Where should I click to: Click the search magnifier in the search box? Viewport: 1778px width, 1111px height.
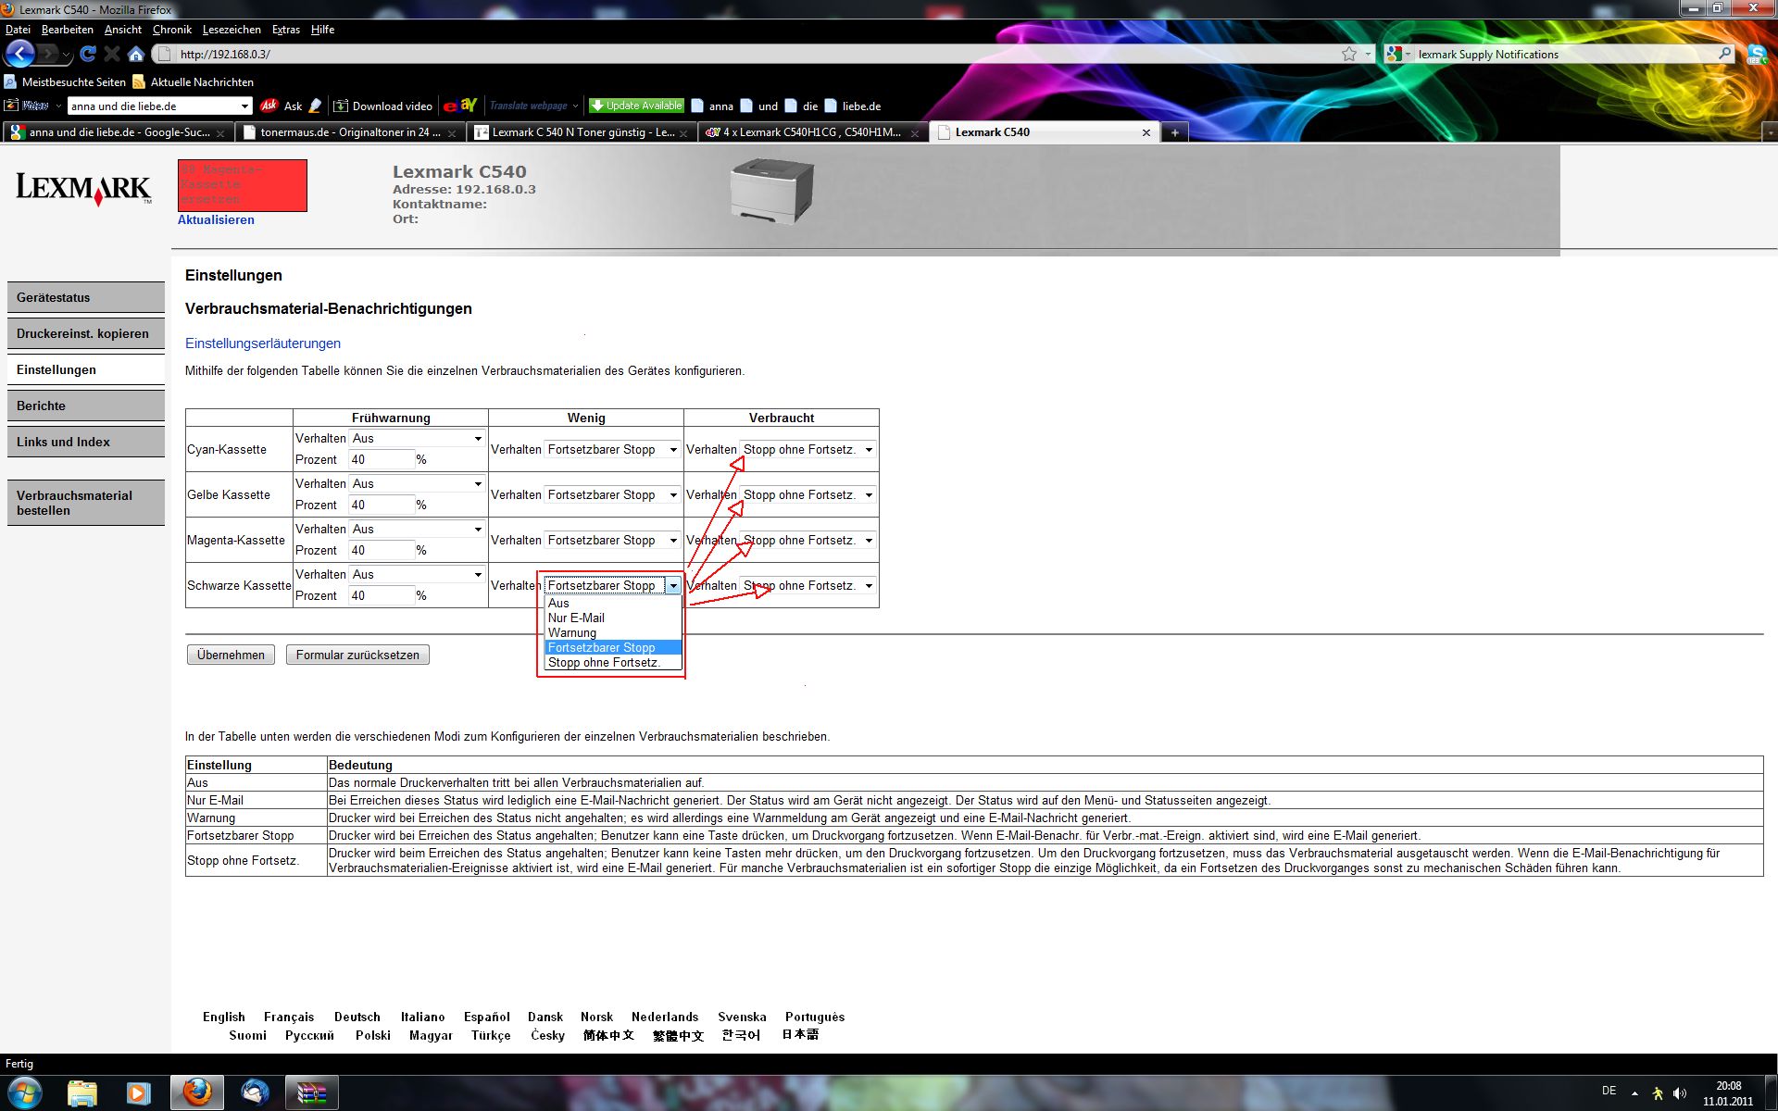coord(1725,54)
